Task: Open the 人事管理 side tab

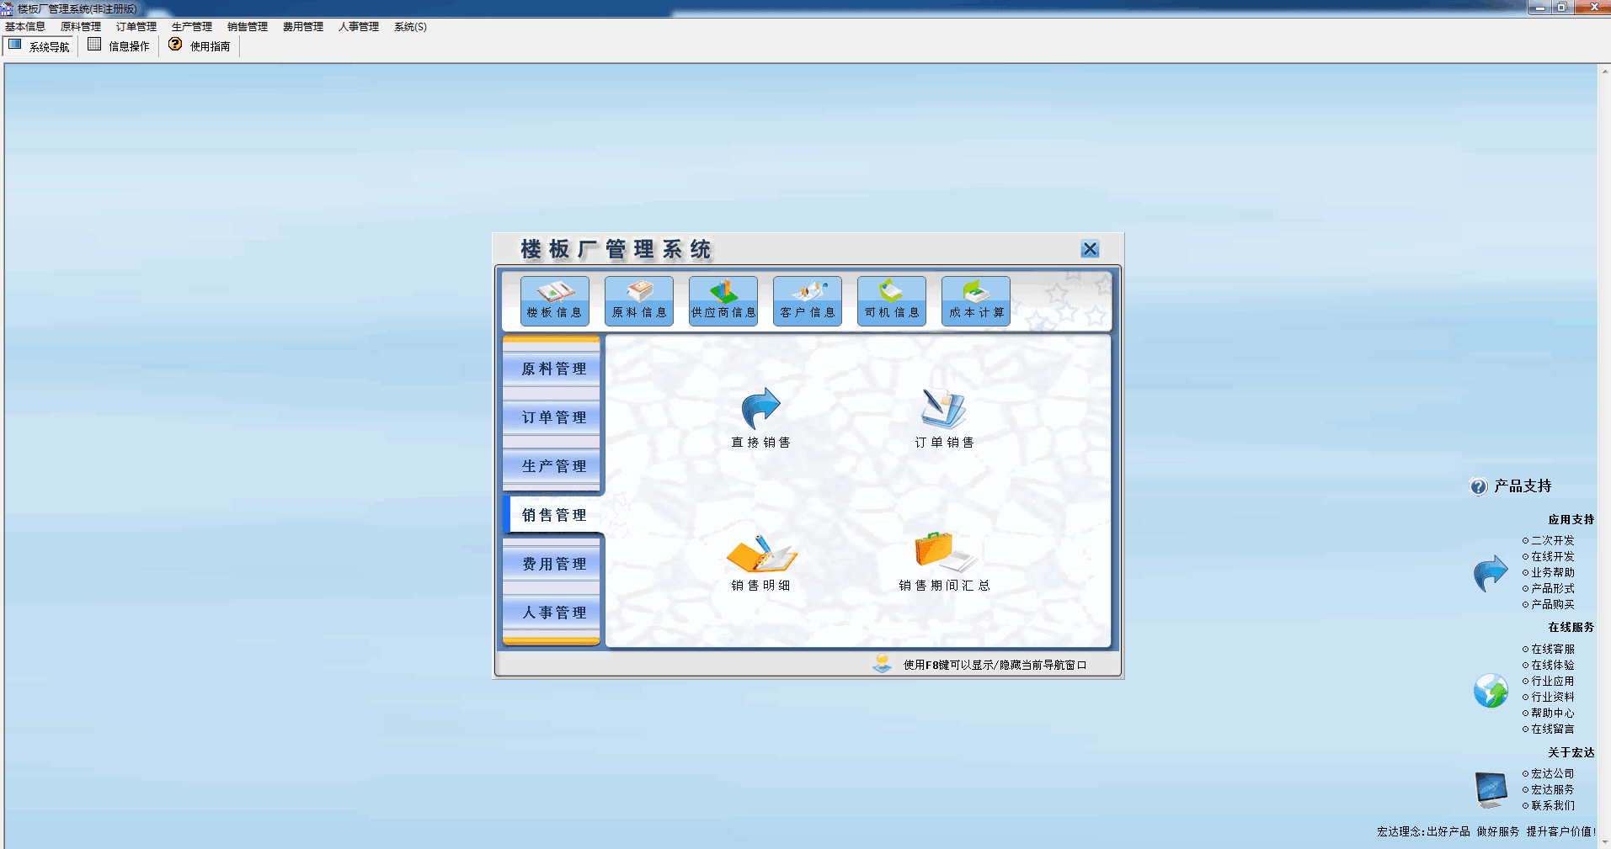Action: [552, 613]
